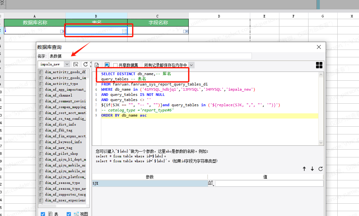This screenshot has height=216, width=359.
Task: Click the SQL editor scrollbar down arrow
Action: tap(321, 143)
